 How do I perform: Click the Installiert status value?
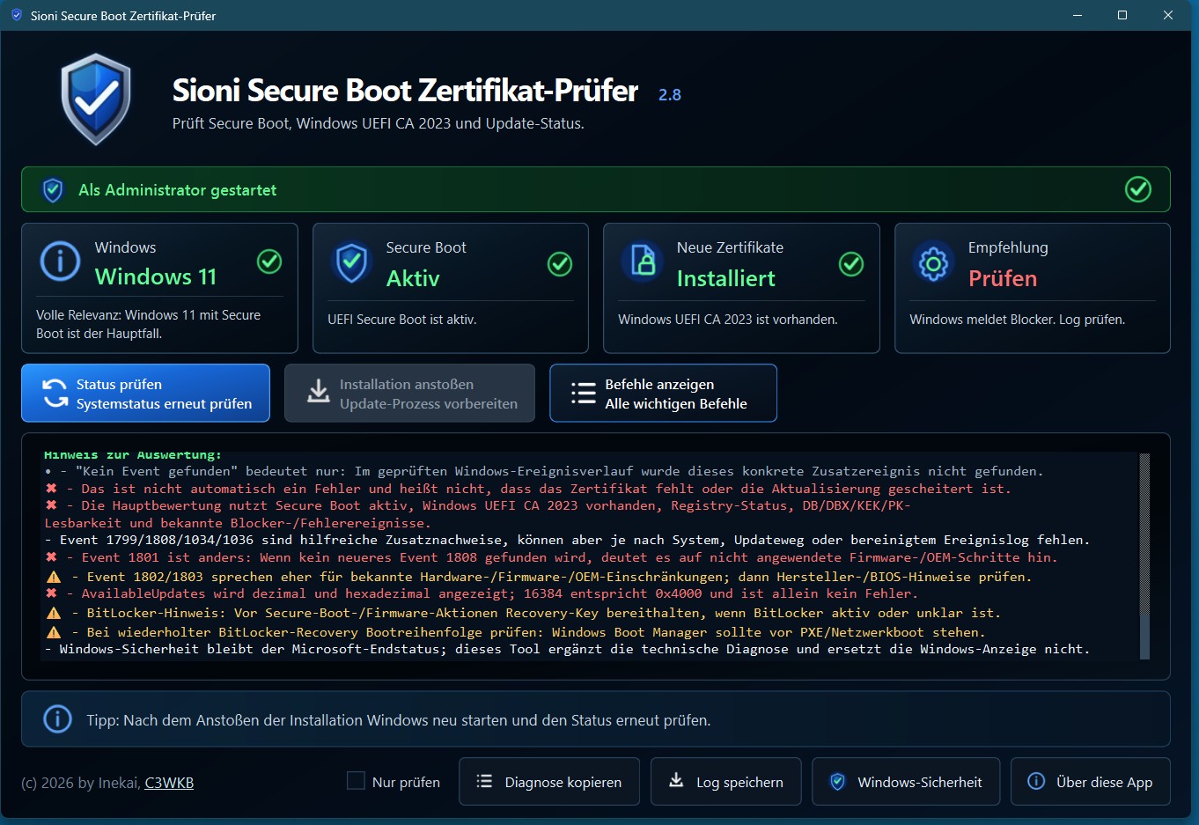[x=726, y=278]
